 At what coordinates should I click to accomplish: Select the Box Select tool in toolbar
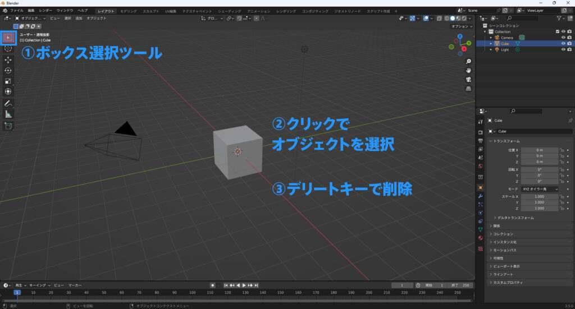coord(8,38)
